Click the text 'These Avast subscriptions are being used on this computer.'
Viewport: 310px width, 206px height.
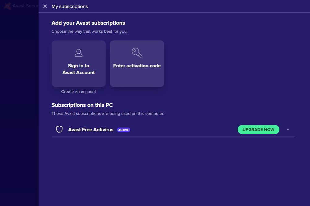108,114
